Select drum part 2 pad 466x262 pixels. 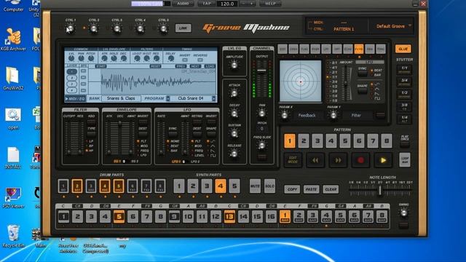pyautogui.click(x=77, y=186)
